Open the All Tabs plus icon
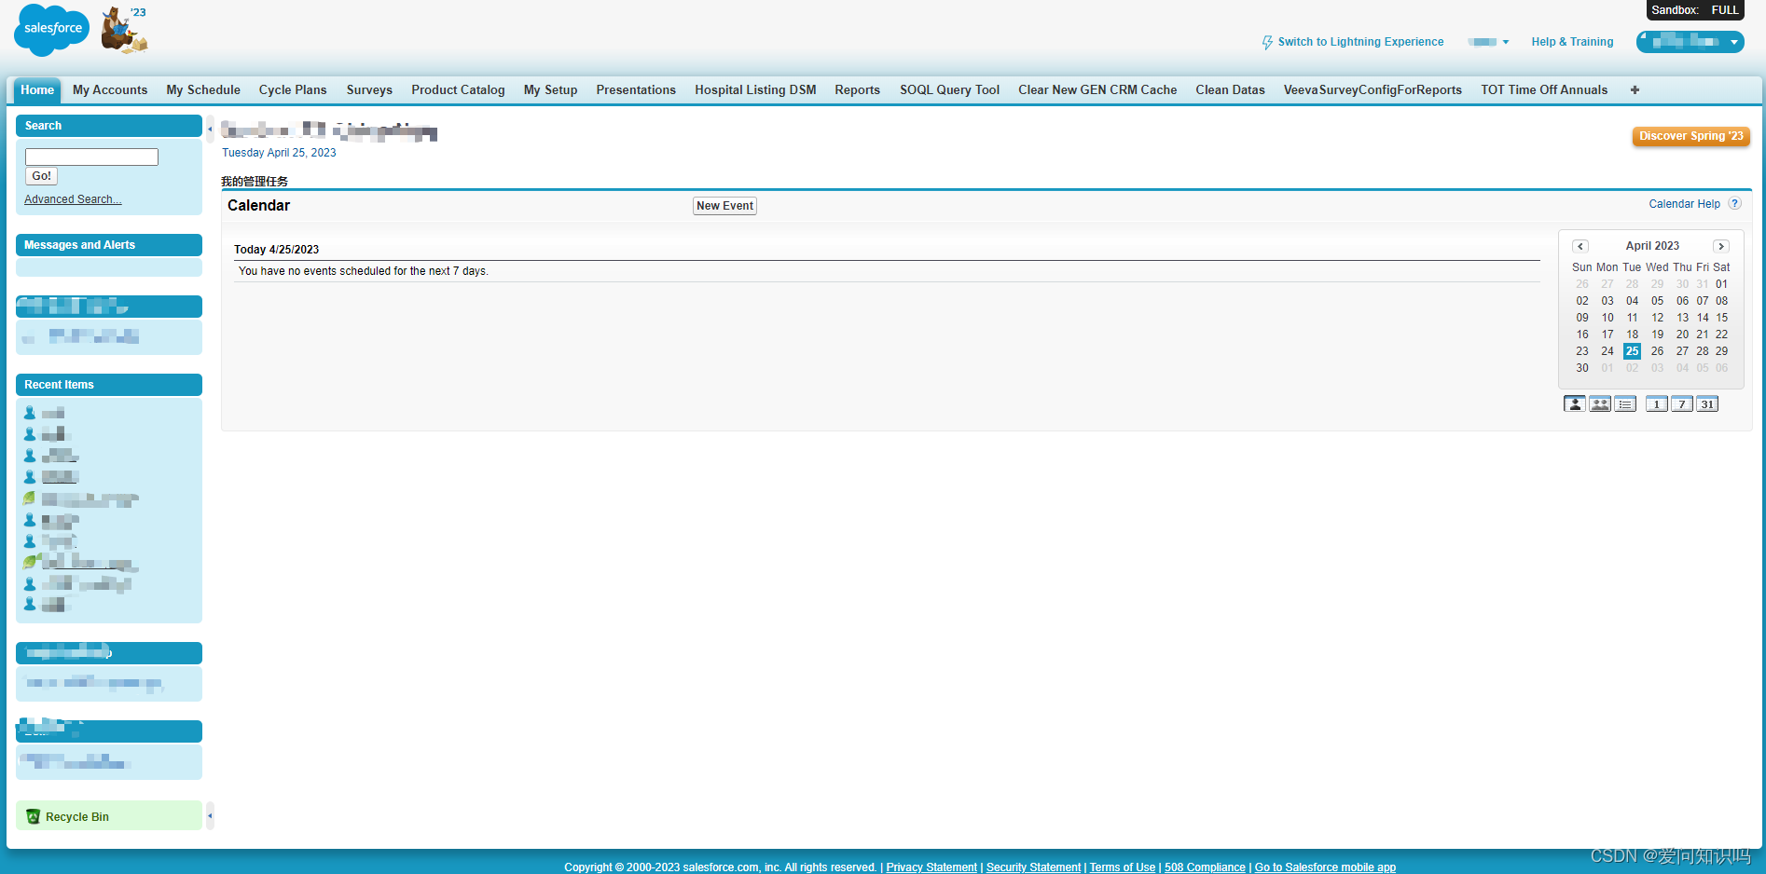This screenshot has width=1766, height=874. 1635,90
